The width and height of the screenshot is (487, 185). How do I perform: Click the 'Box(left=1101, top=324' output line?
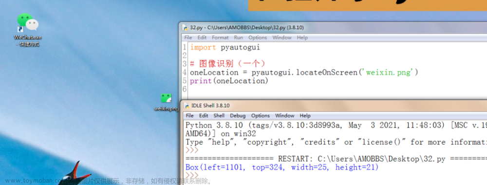tap(282, 167)
